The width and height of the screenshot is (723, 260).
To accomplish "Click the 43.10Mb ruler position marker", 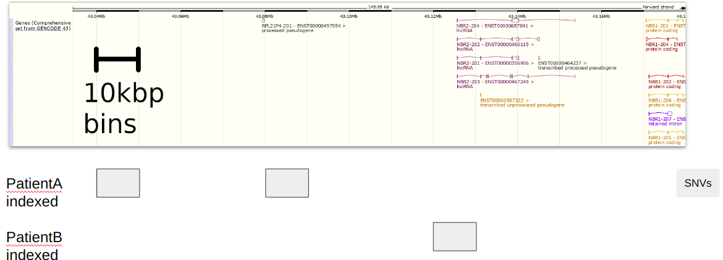I will (x=349, y=16).
